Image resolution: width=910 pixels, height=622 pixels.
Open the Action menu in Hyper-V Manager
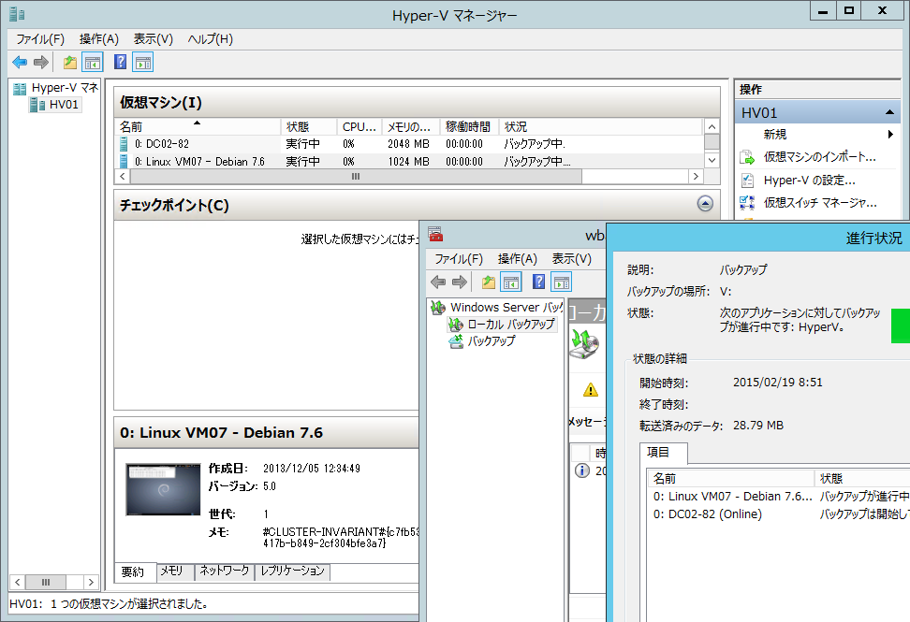(x=98, y=39)
